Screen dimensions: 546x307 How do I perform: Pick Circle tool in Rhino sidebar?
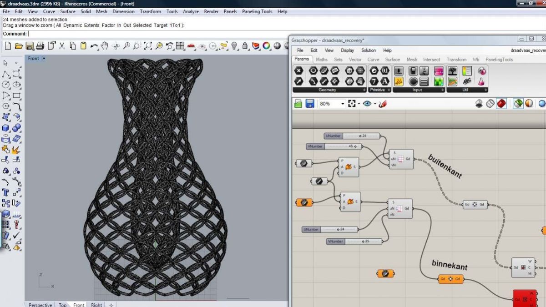[x=5, y=85]
